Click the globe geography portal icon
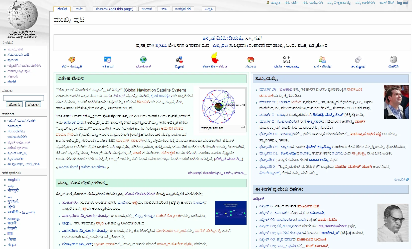412x249 pixels. point(143,60)
